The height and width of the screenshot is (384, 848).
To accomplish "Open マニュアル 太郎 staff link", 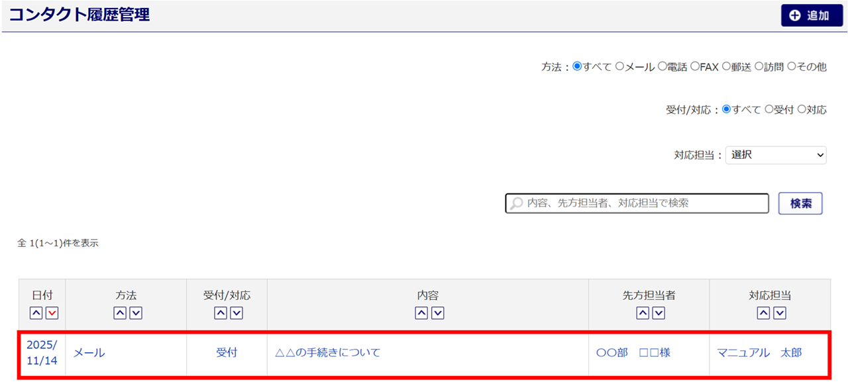I will click(759, 353).
